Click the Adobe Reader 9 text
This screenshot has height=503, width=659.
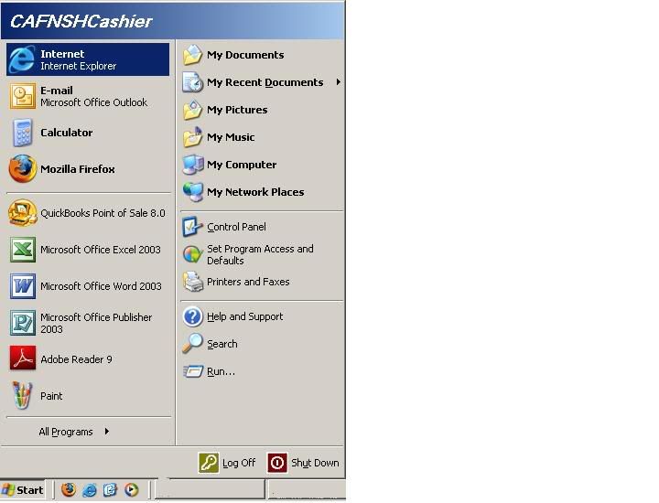pos(76,359)
